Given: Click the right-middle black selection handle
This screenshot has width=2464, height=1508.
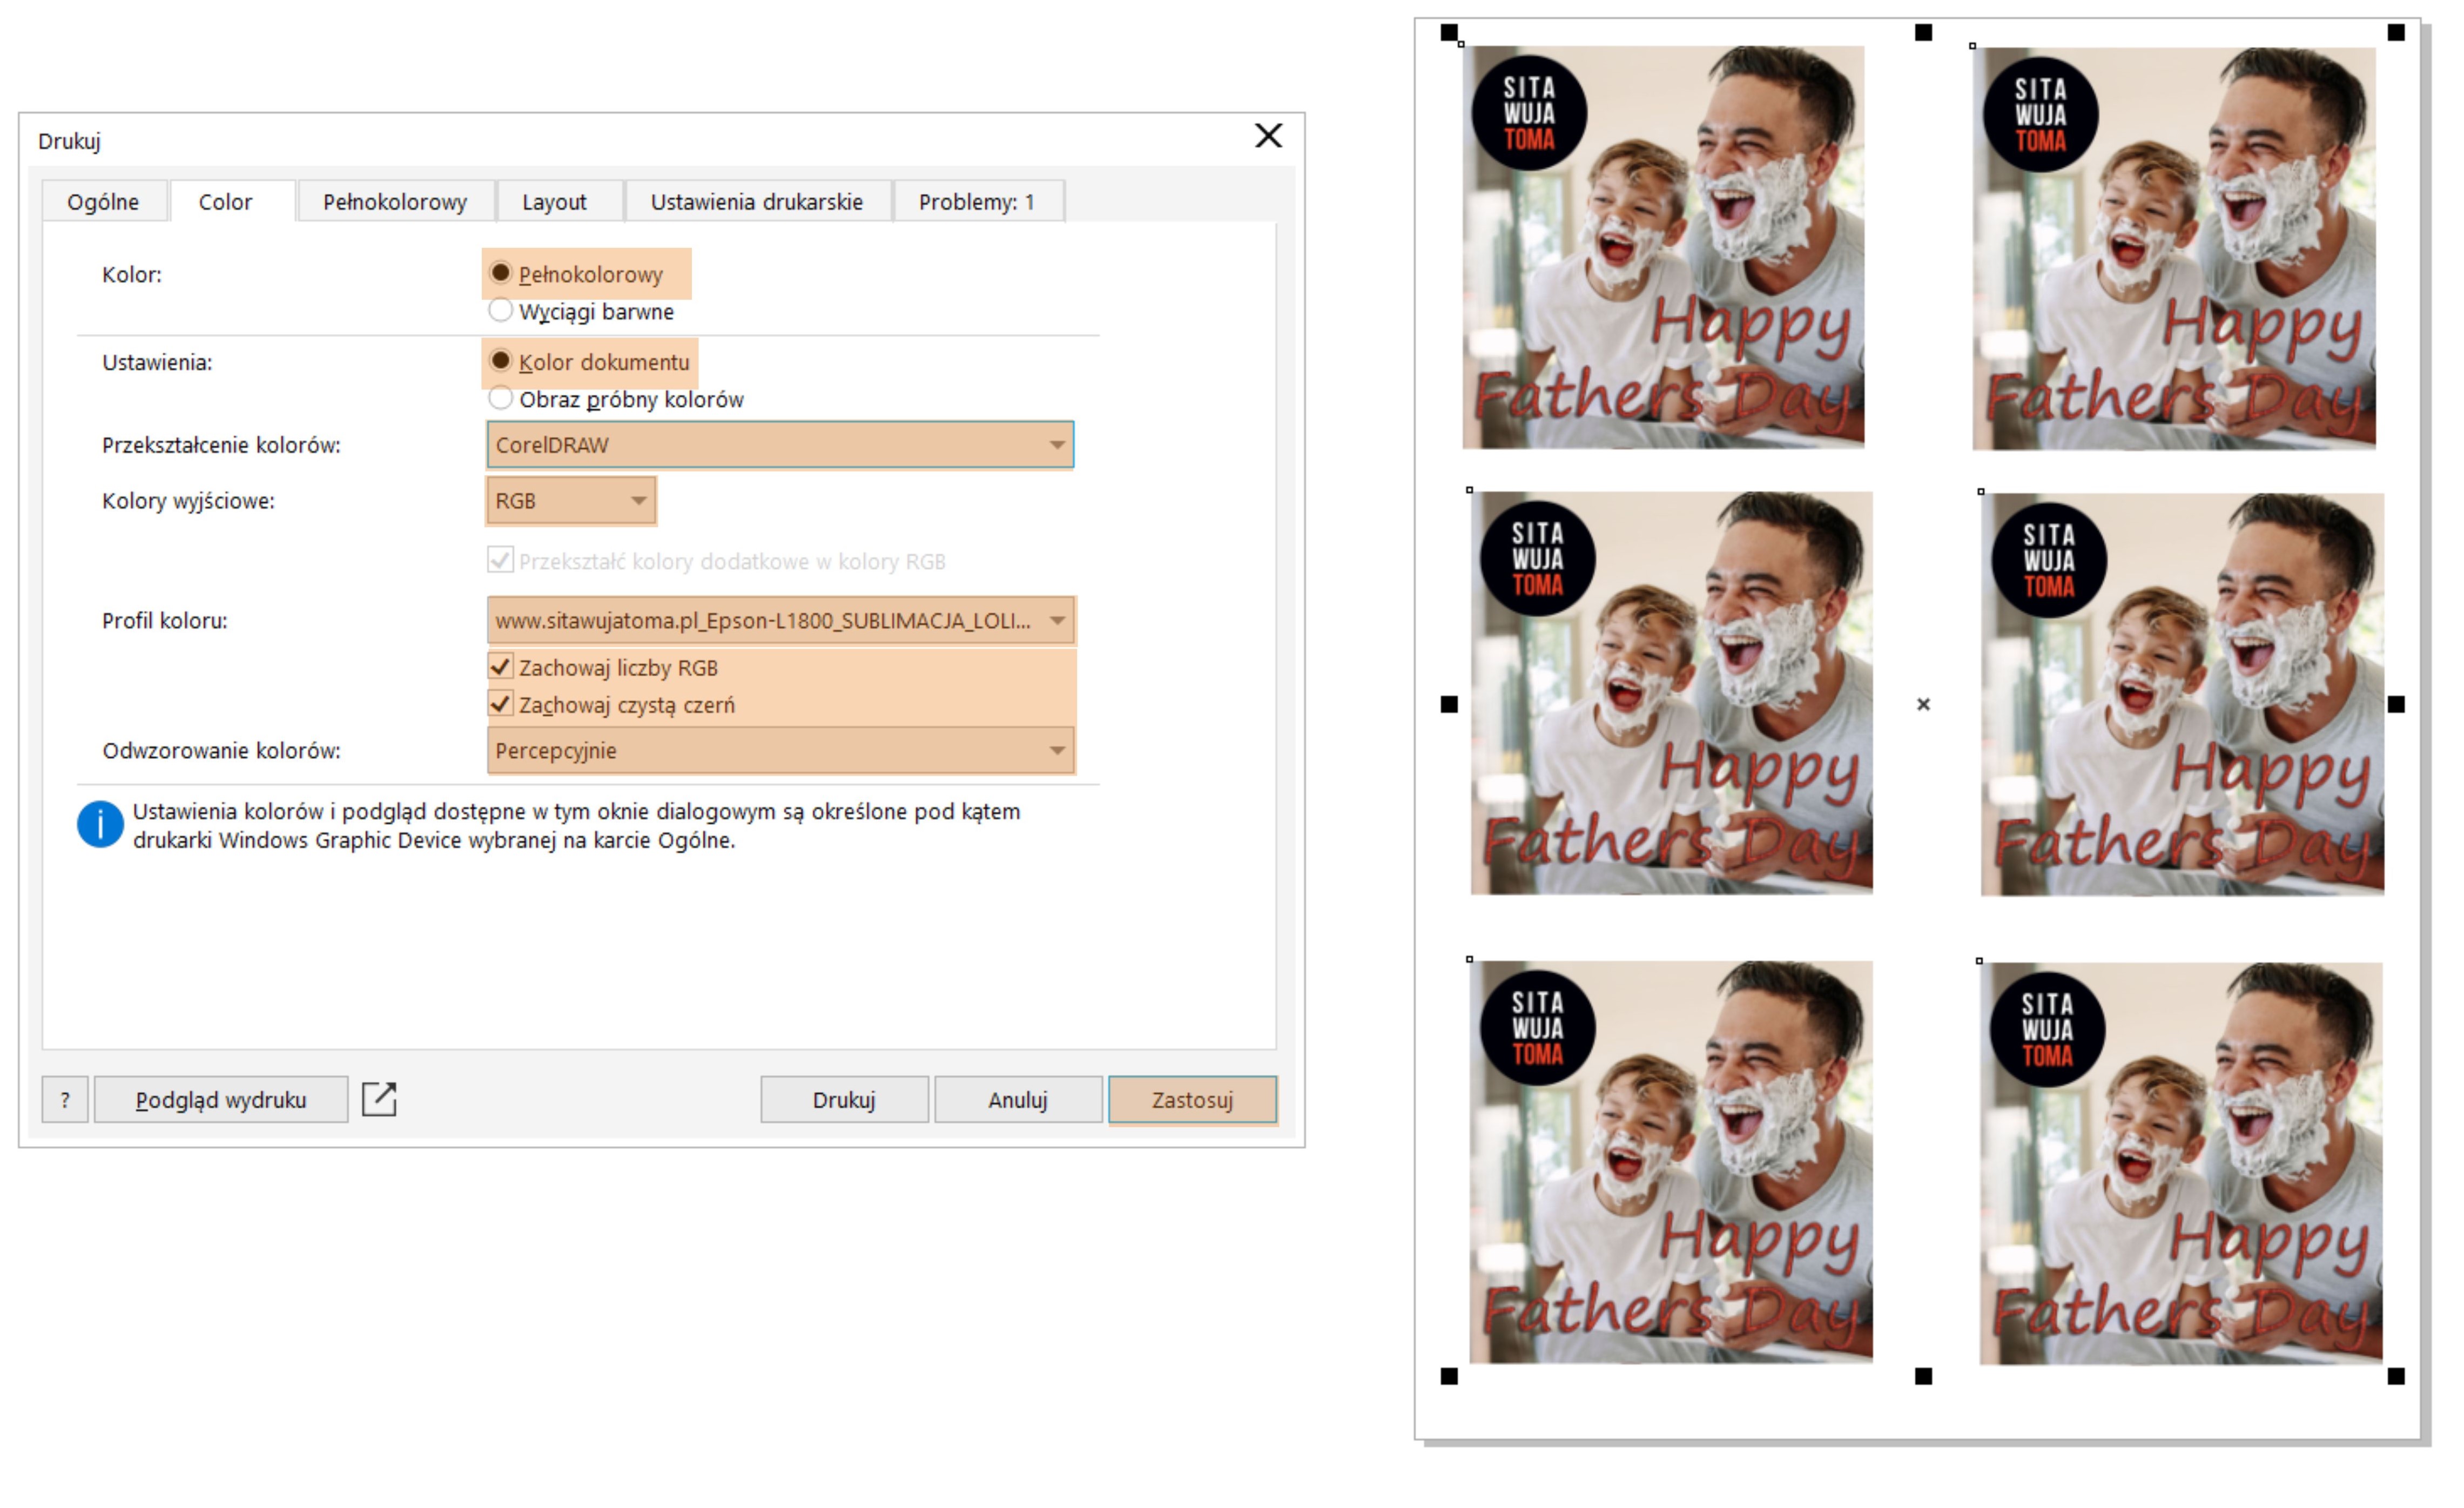Looking at the screenshot, I should click(2396, 705).
